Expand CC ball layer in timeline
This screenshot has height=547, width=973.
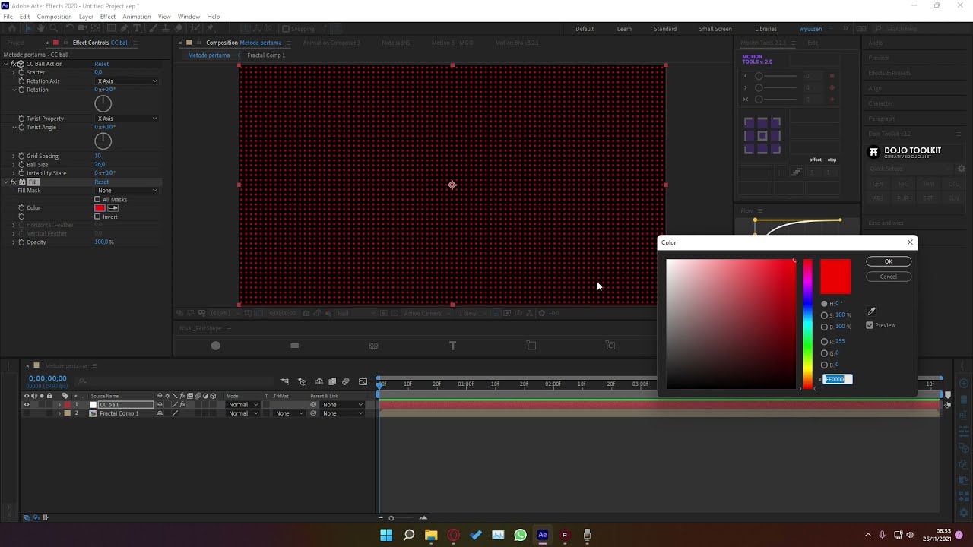(x=59, y=405)
